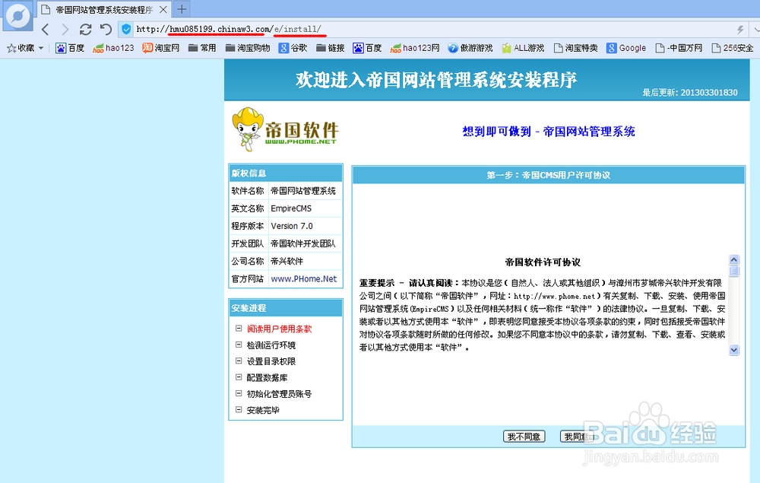Click the box icon beside 配置数据库
Screen dimensions: 760x483
point(239,377)
